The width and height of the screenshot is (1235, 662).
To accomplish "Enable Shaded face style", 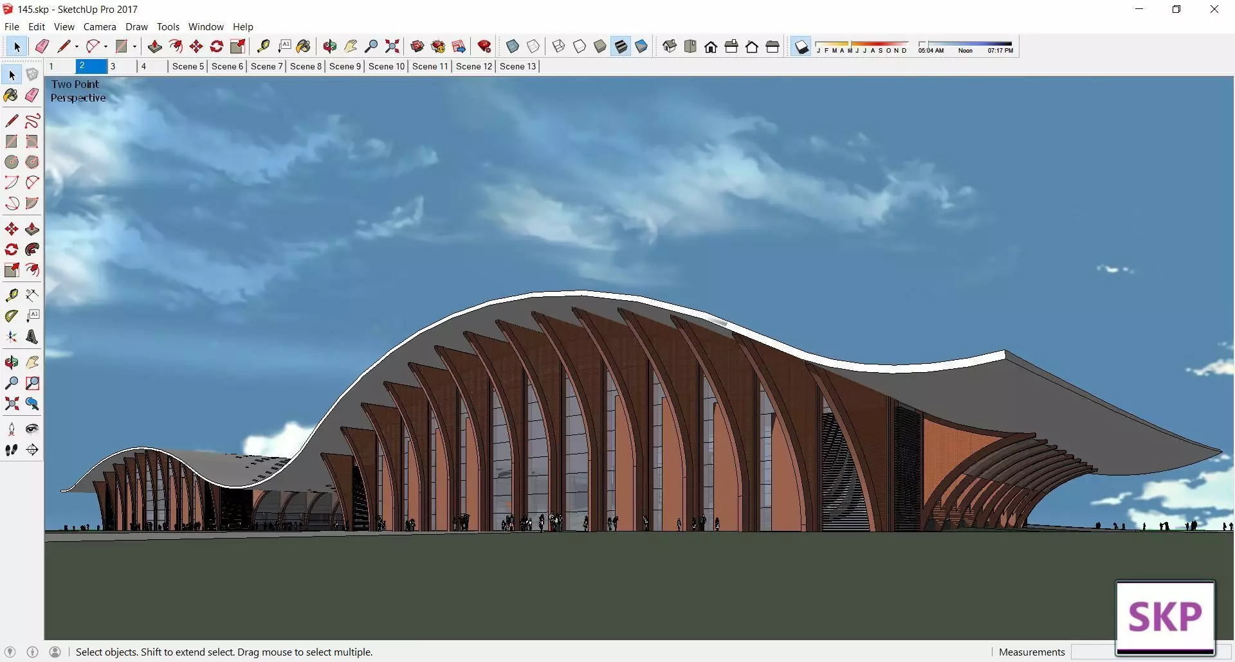I will click(x=600, y=46).
